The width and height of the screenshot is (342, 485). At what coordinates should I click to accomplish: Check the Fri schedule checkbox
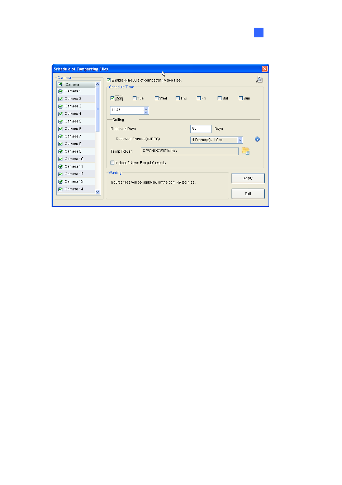pyautogui.click(x=199, y=98)
